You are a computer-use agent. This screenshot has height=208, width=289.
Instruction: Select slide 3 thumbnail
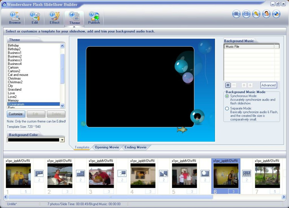click(x=101, y=175)
